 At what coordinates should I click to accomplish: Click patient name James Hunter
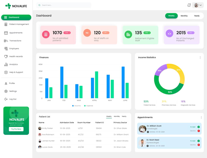pos(48,141)
